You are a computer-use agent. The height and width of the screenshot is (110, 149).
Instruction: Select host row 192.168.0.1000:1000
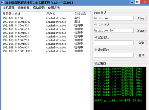coord(46,51)
